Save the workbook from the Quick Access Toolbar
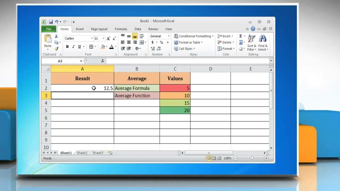Image resolution: width=340 pixels, height=191 pixels. pos(50,22)
